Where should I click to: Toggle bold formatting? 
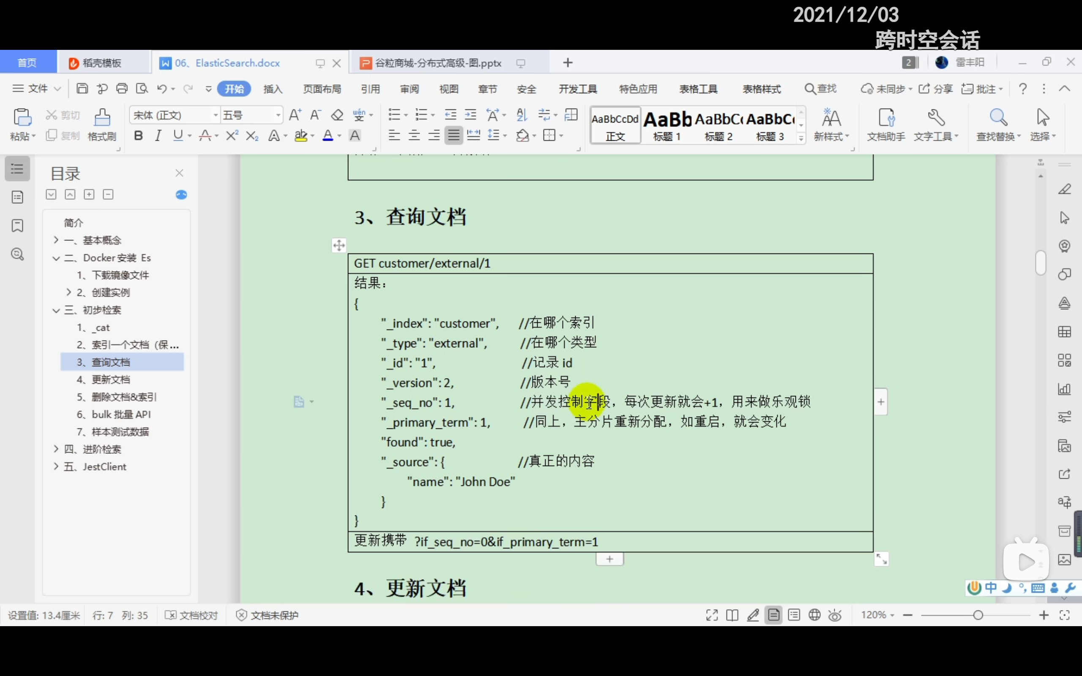click(138, 136)
